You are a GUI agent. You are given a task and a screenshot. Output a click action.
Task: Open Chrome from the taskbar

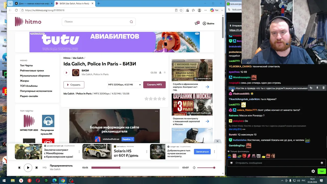pyautogui.click(x=63, y=181)
